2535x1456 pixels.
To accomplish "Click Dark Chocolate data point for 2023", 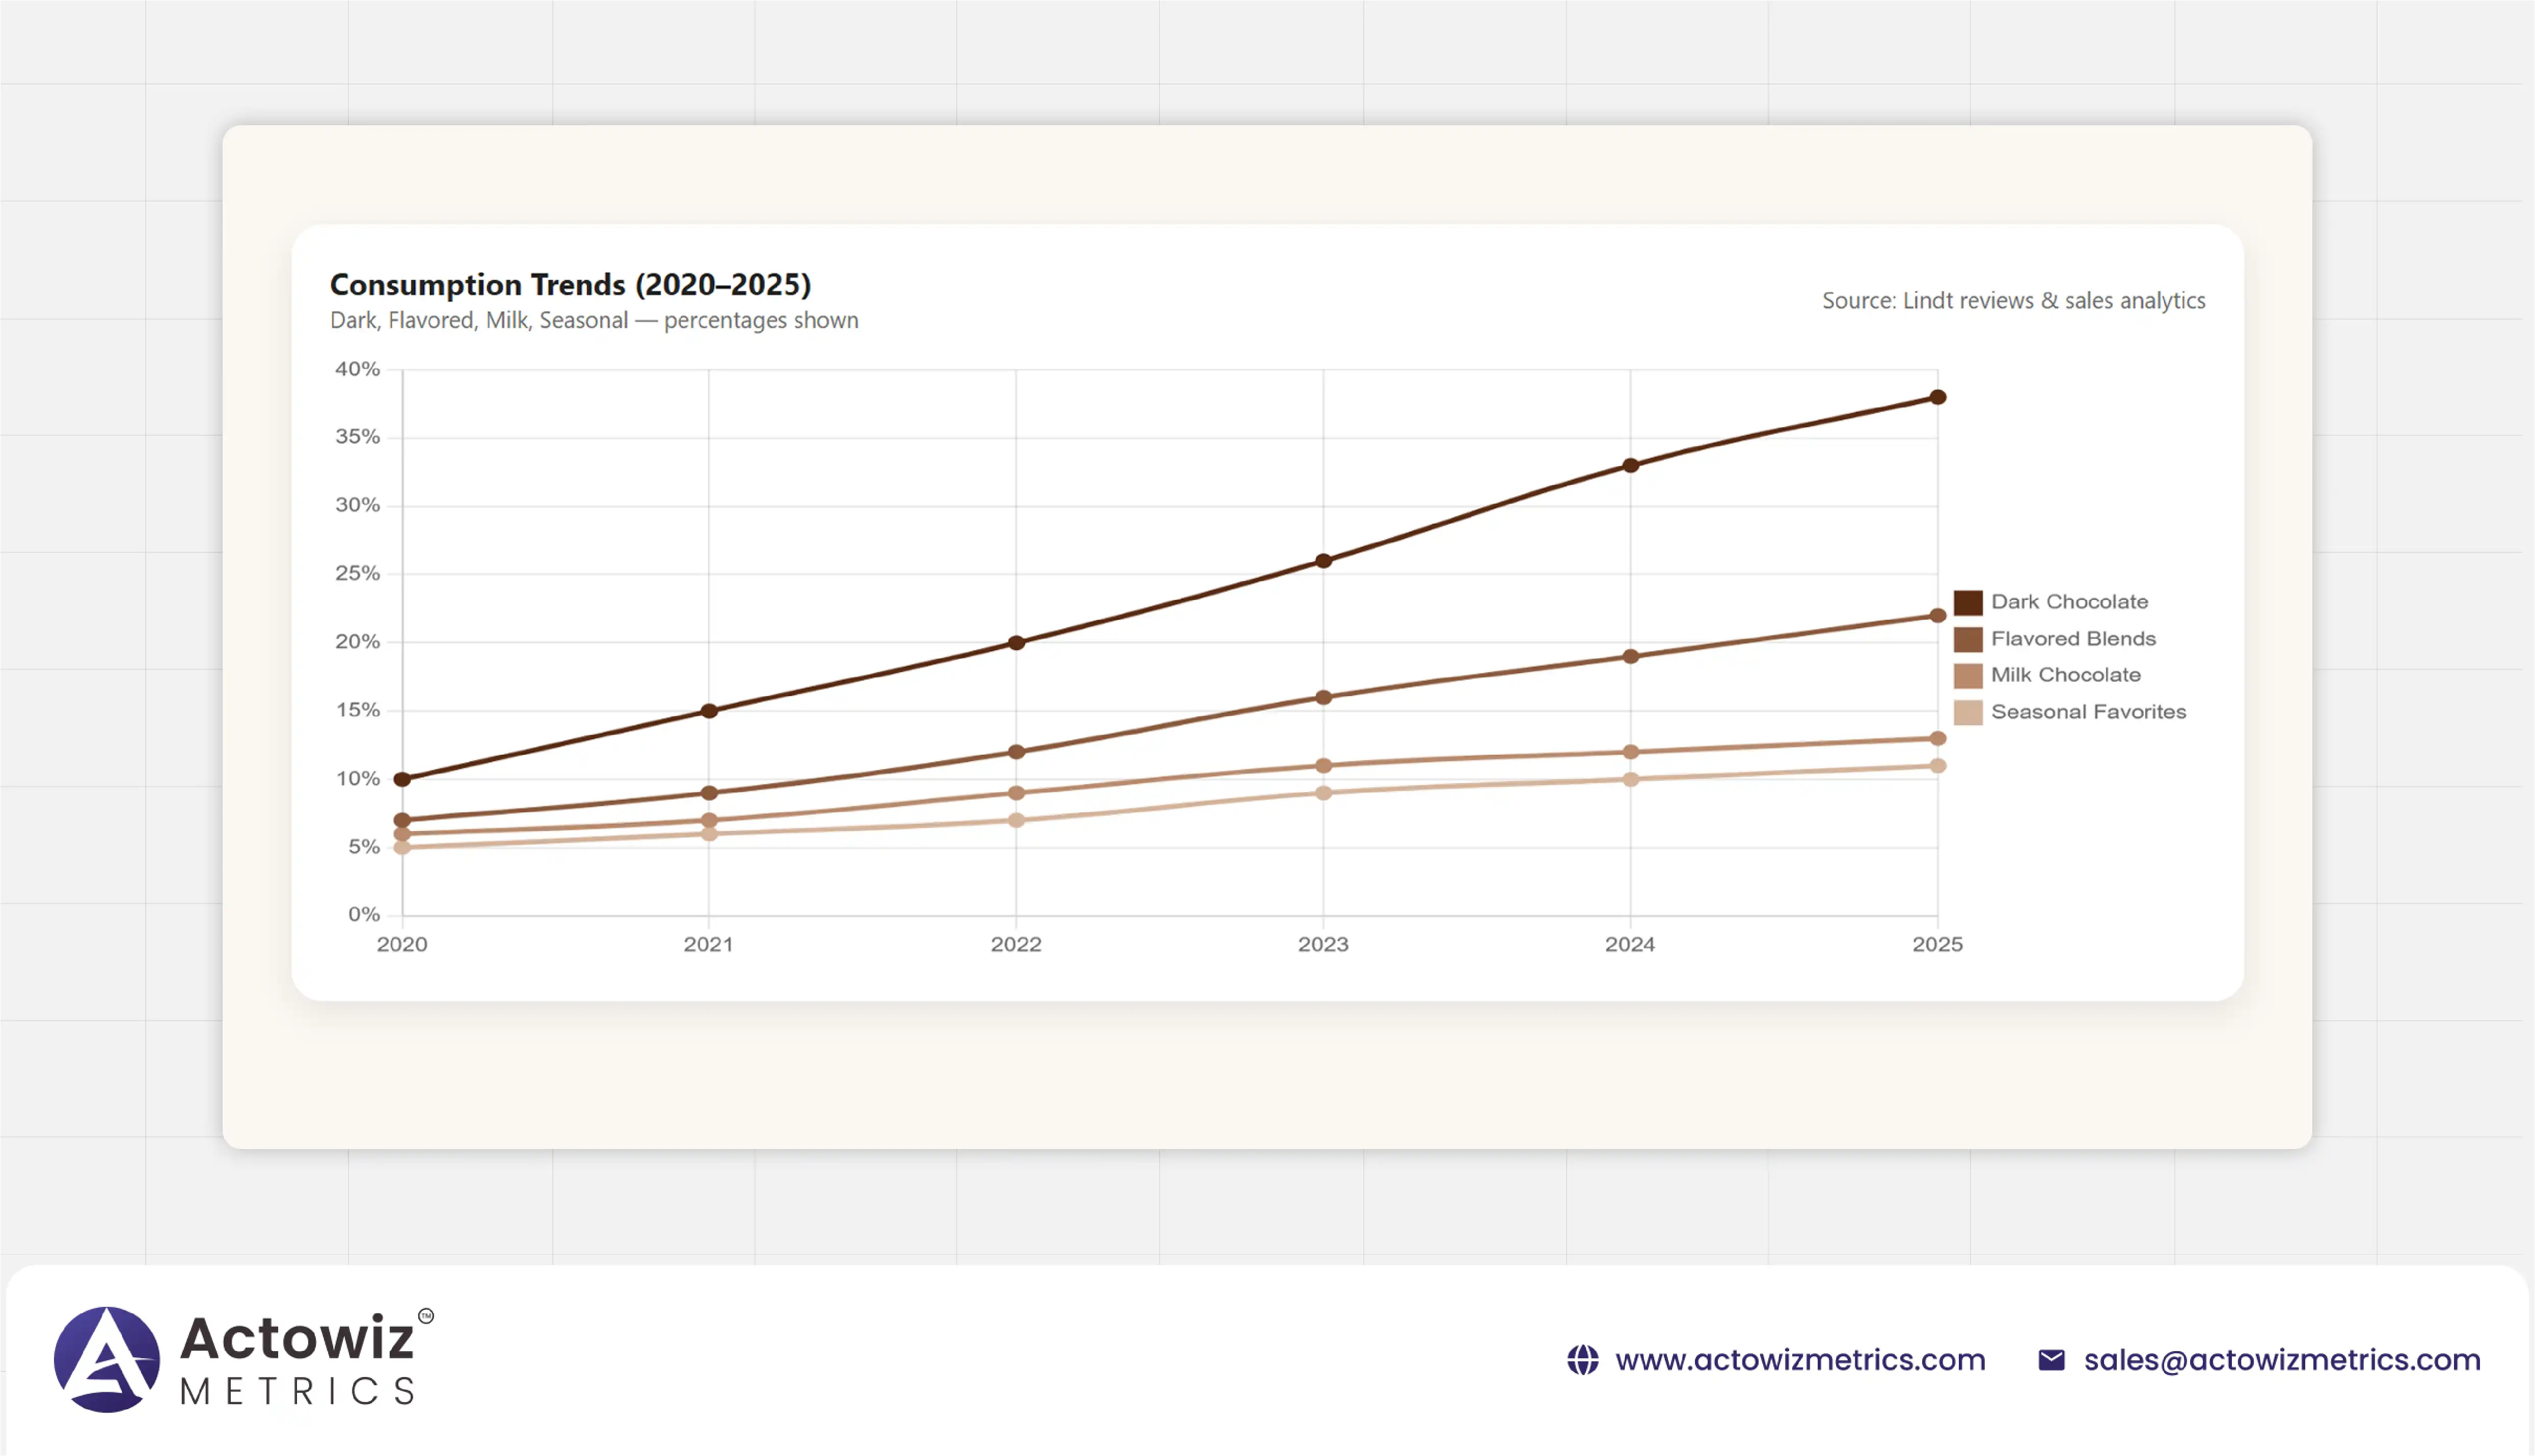I will point(1324,561).
